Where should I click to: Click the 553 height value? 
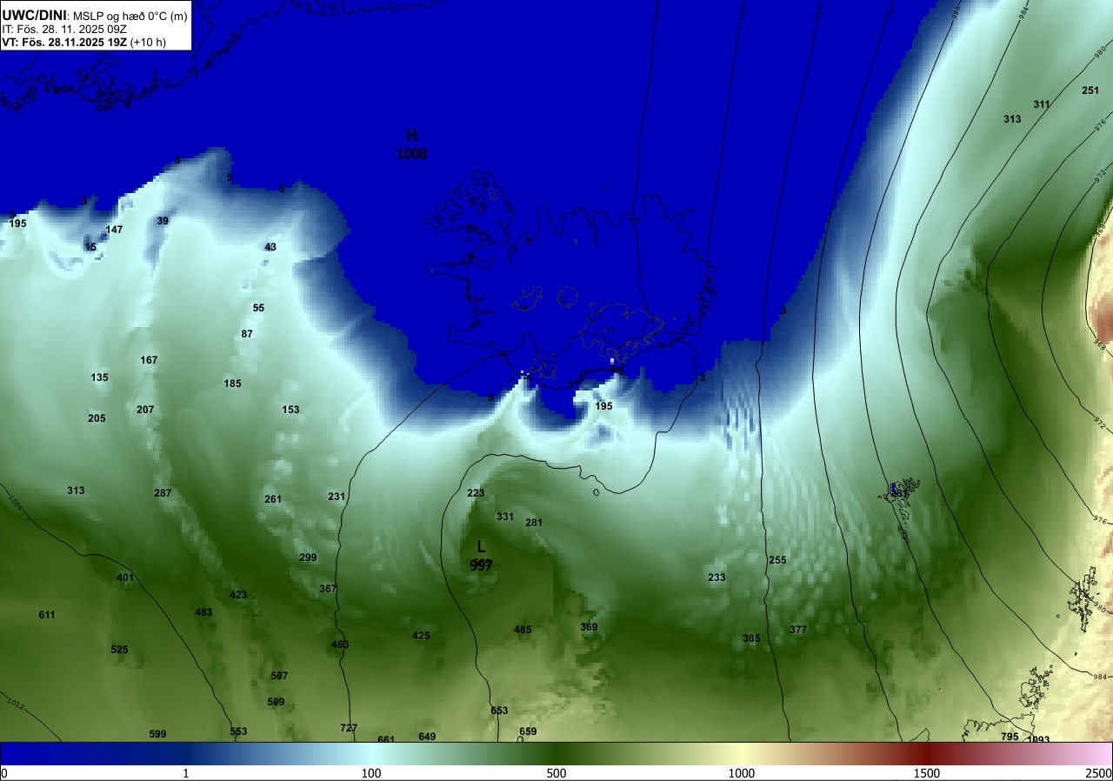tap(238, 731)
